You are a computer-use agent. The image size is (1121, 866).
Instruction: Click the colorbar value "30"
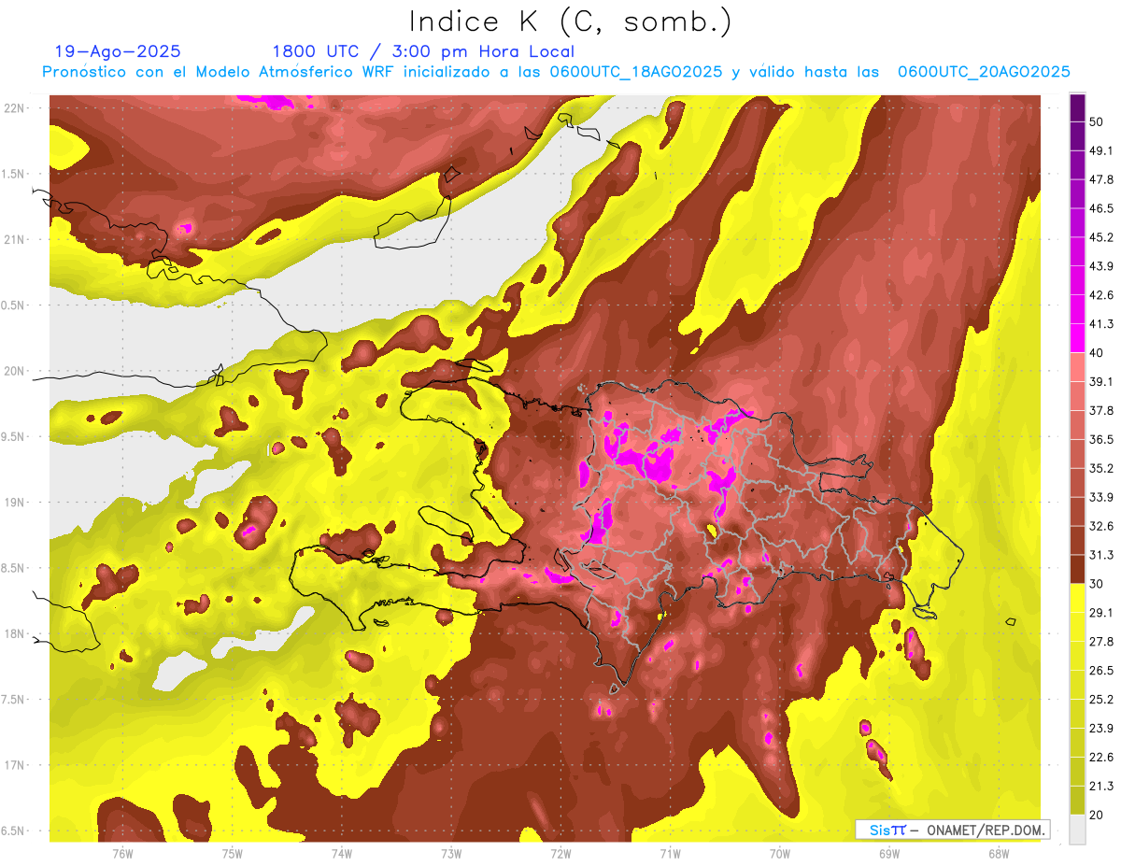click(x=1096, y=584)
